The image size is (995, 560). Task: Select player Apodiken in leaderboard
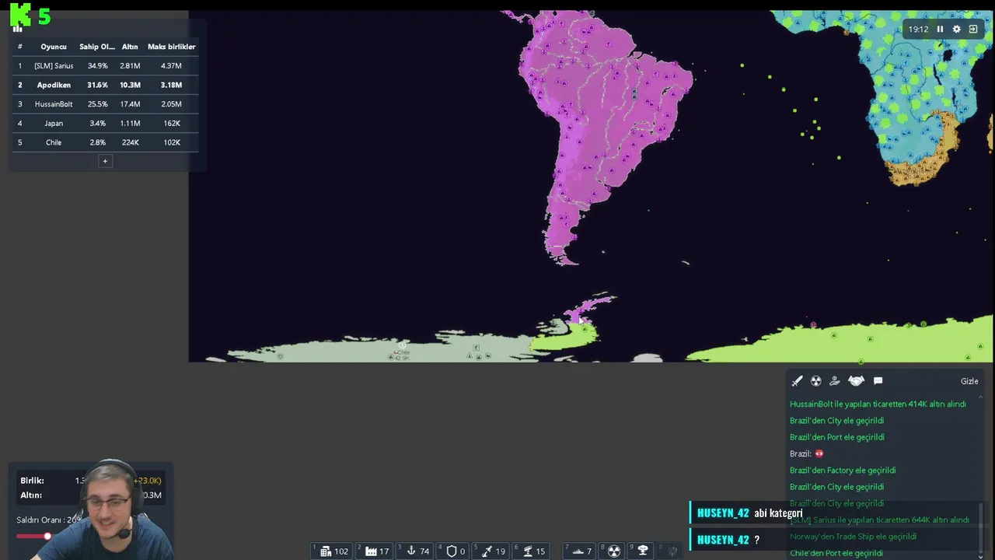point(54,85)
